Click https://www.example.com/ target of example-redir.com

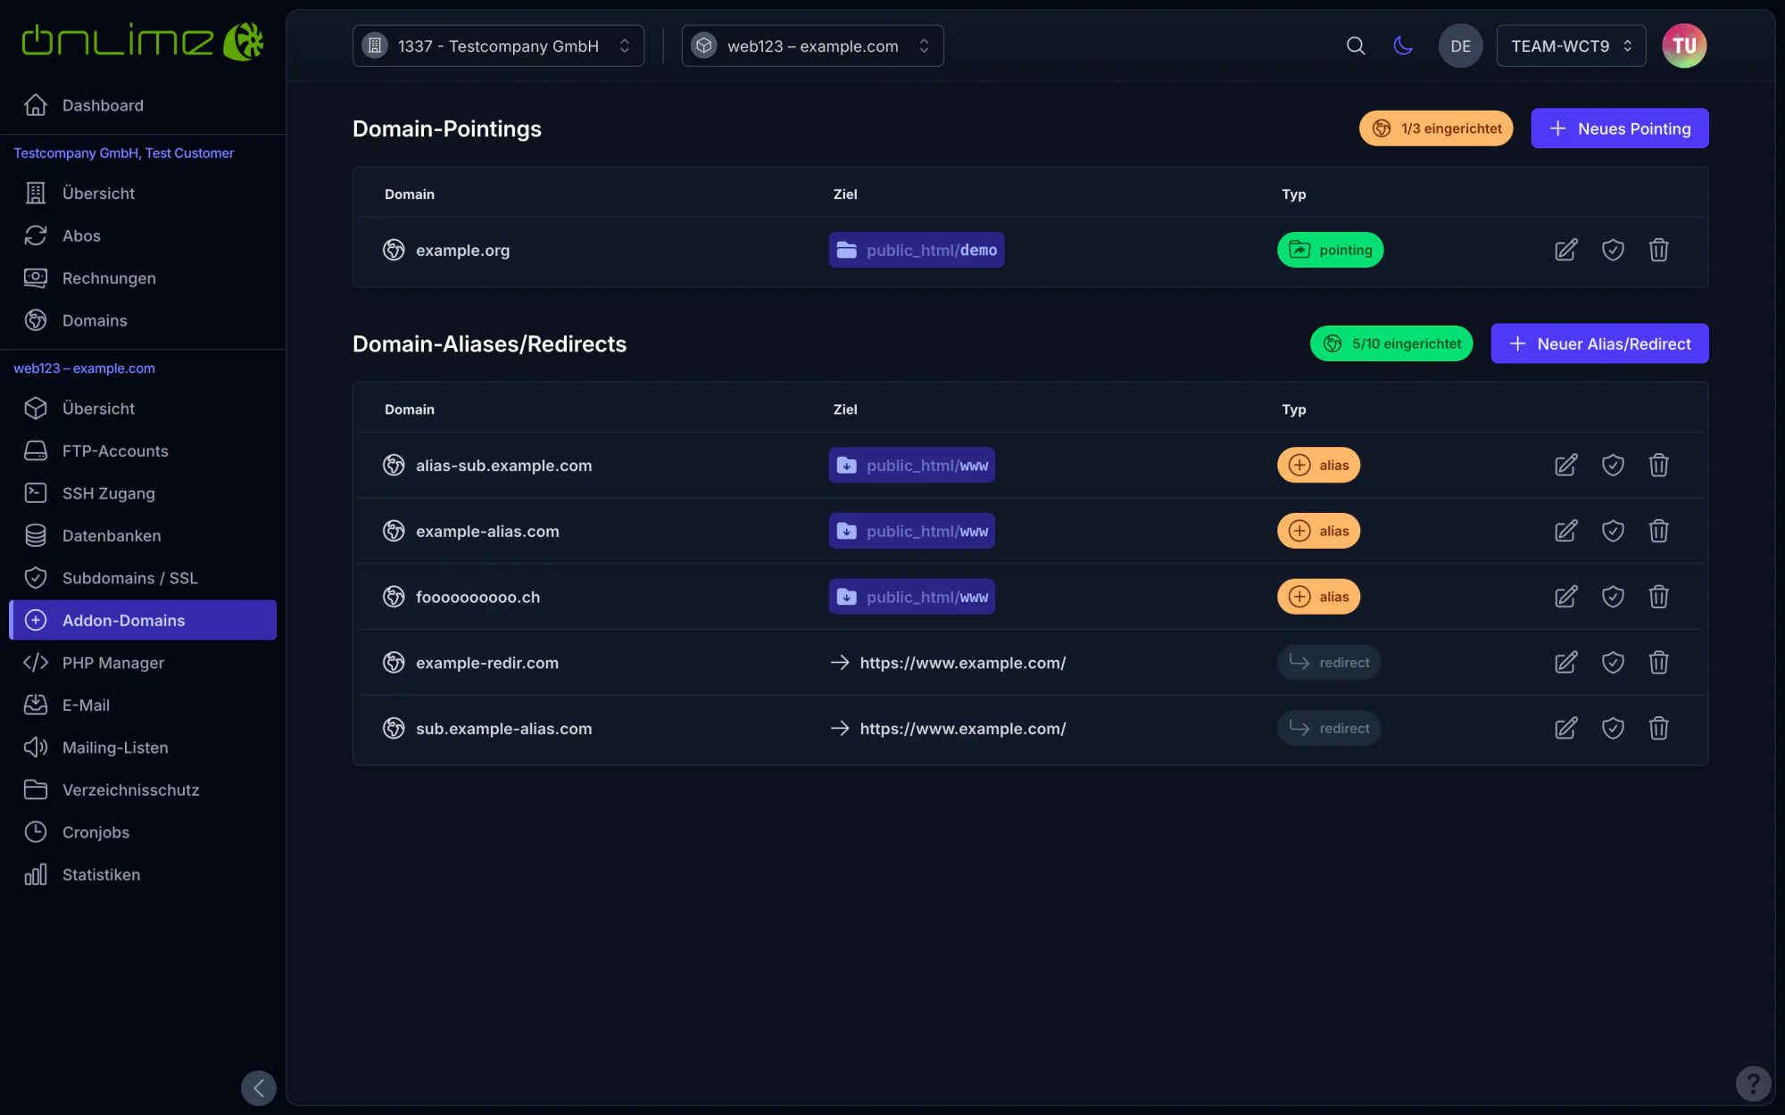pyautogui.click(x=963, y=663)
